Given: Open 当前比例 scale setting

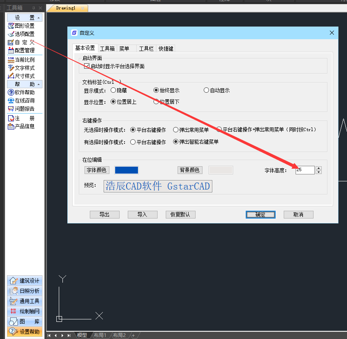Looking at the screenshot, I should (24, 60).
